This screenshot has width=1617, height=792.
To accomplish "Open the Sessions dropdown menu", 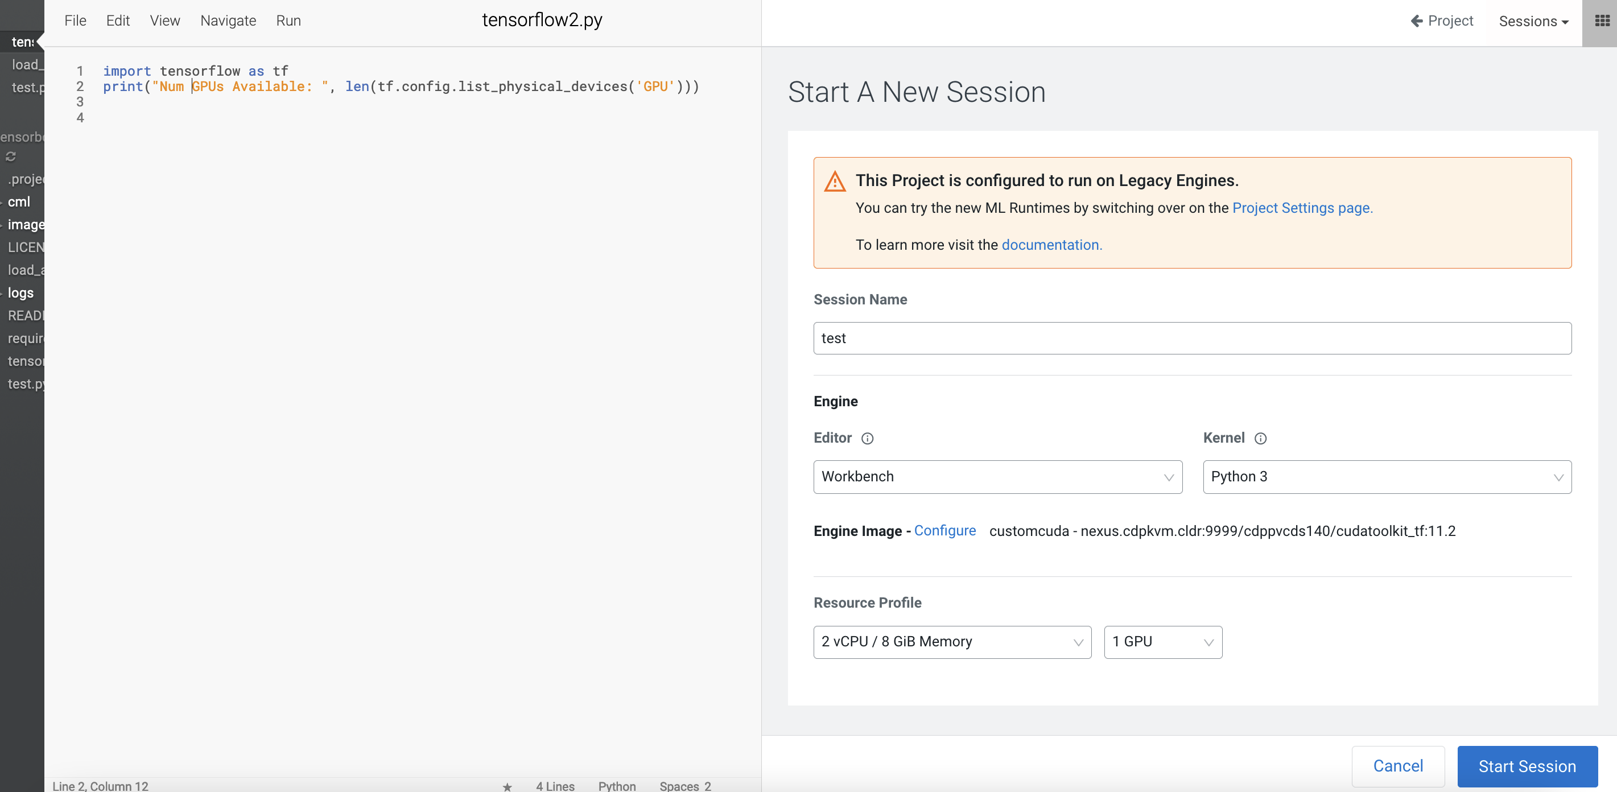I will [x=1533, y=22].
